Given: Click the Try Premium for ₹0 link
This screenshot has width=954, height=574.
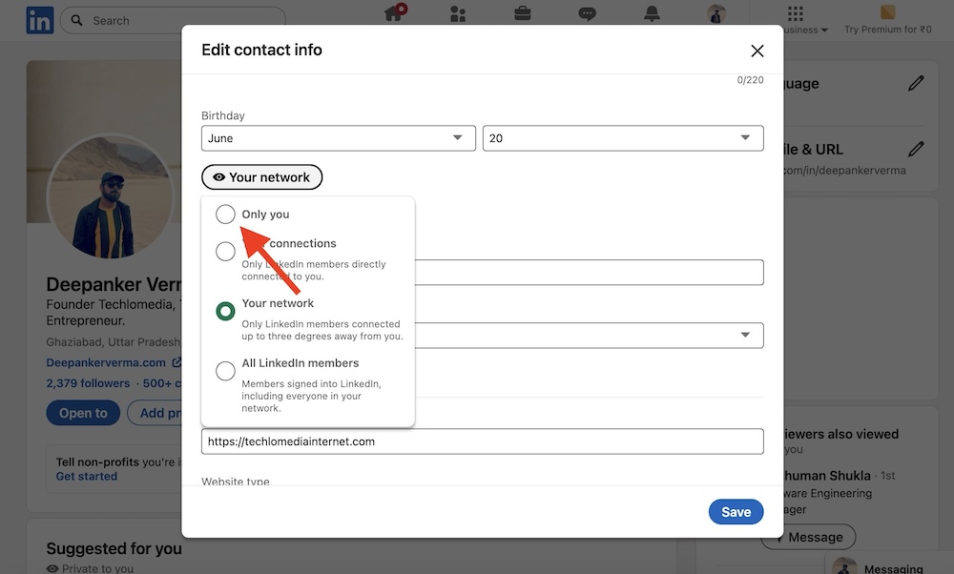Looking at the screenshot, I should pyautogui.click(x=887, y=30).
